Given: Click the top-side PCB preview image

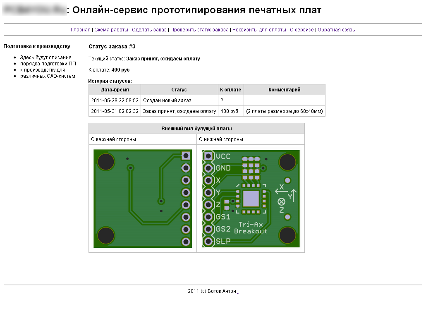Looking at the screenshot, I should point(143,199).
